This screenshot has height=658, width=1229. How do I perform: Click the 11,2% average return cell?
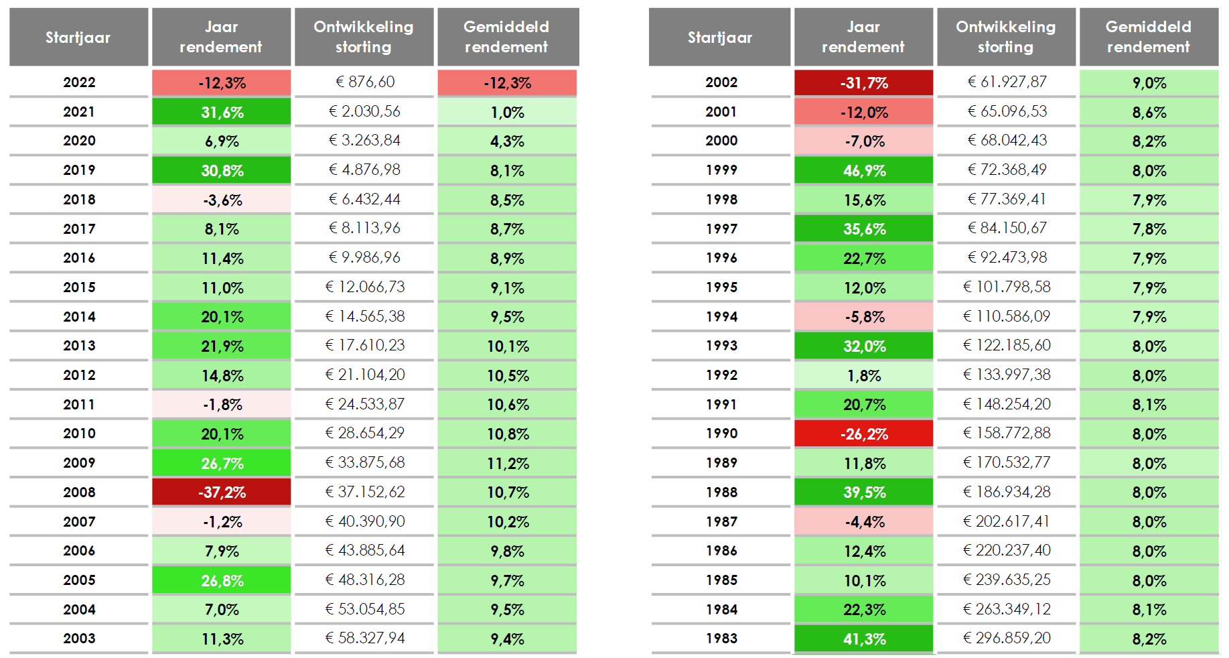[507, 464]
